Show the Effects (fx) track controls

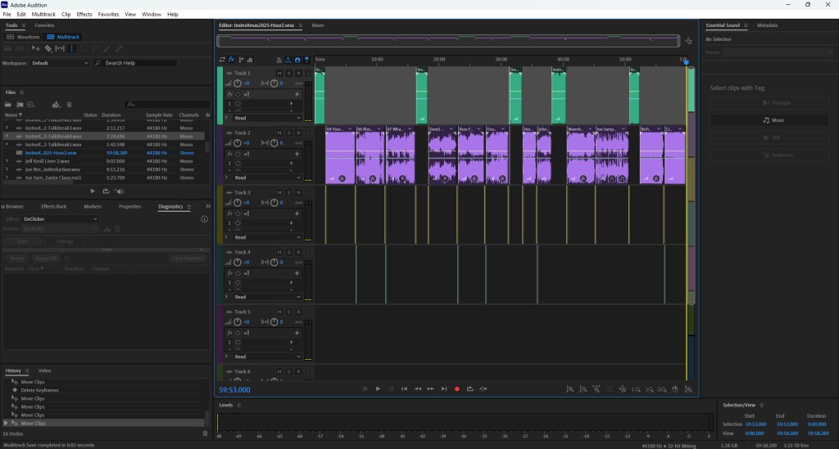(x=231, y=60)
